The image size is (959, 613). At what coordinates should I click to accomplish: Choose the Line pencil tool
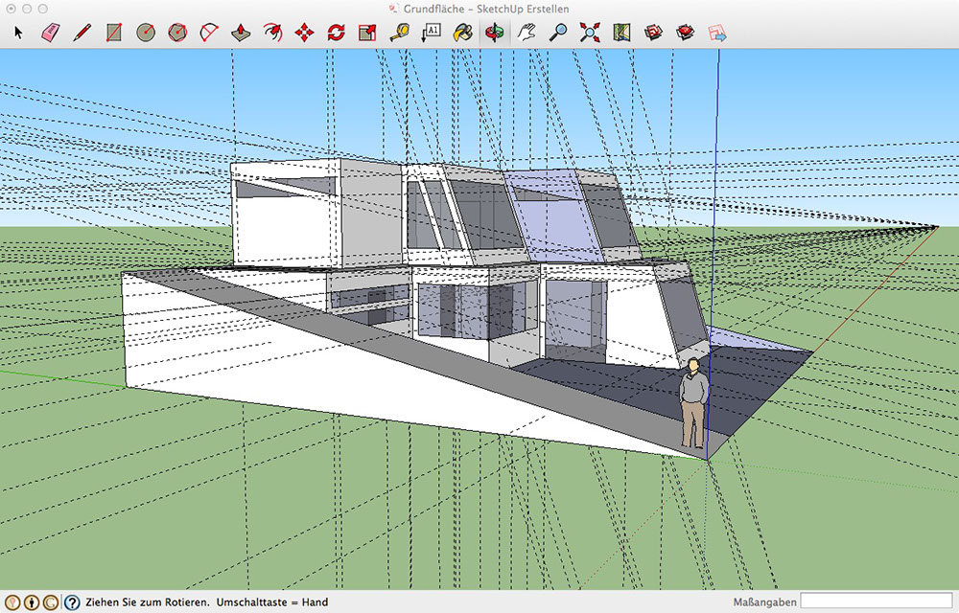82,33
